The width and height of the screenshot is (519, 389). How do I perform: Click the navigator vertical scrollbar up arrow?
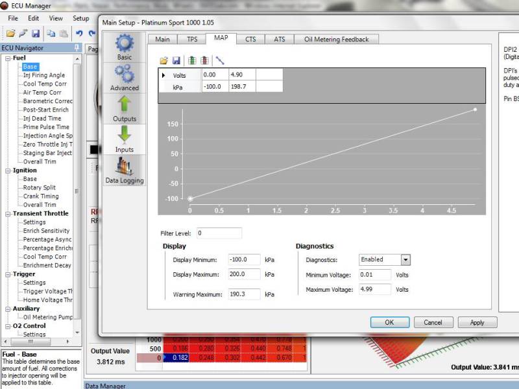(77, 59)
